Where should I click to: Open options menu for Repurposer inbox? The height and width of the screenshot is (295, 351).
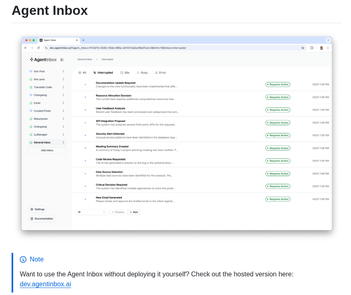click(63, 119)
